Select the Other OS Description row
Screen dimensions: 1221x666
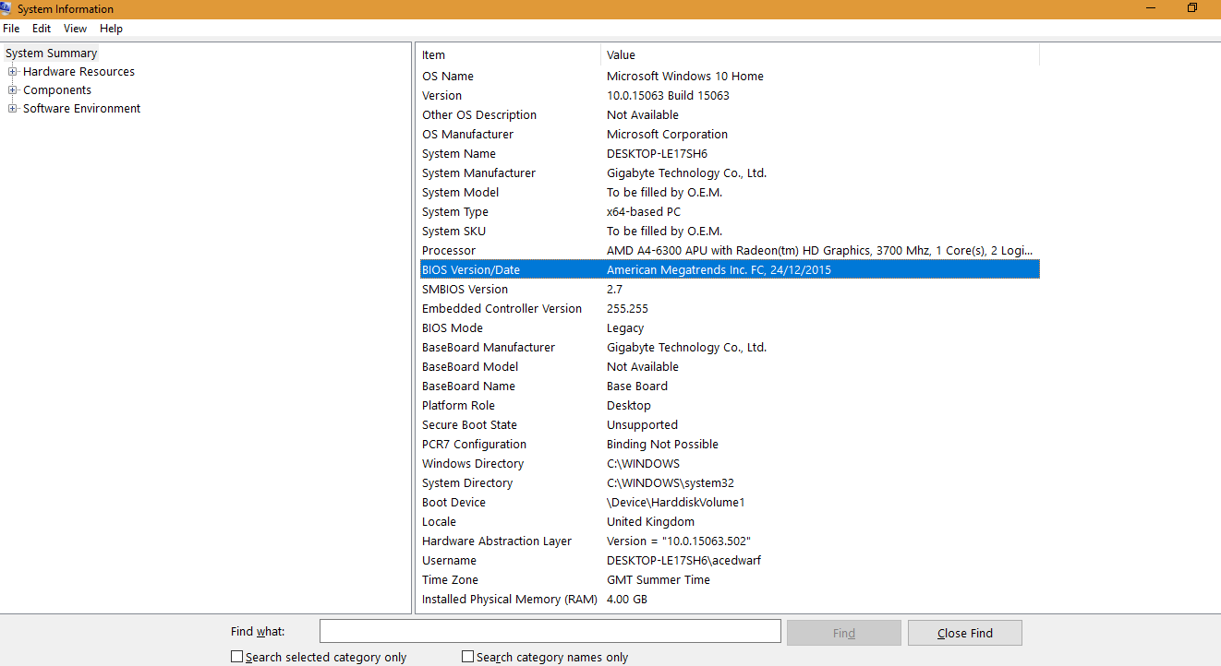728,115
